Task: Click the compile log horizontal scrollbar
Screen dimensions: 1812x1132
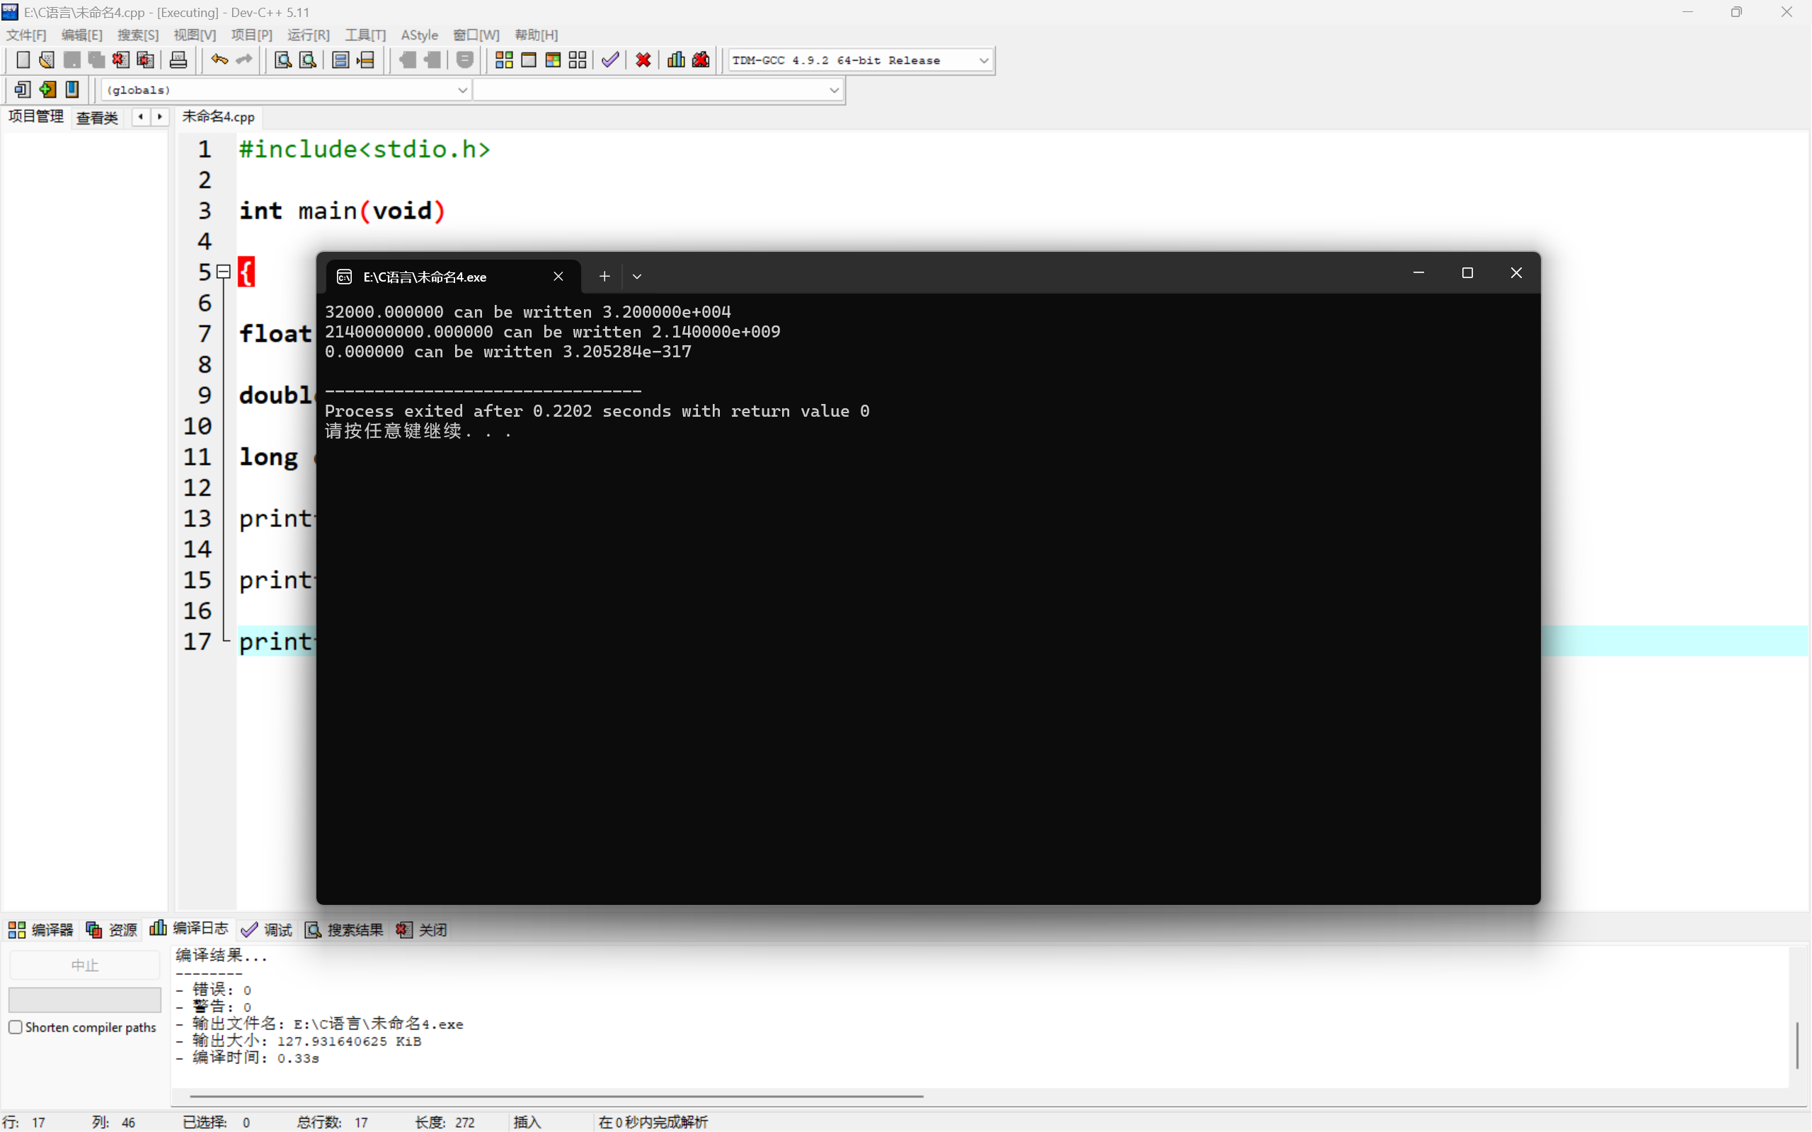Action: point(556,1096)
